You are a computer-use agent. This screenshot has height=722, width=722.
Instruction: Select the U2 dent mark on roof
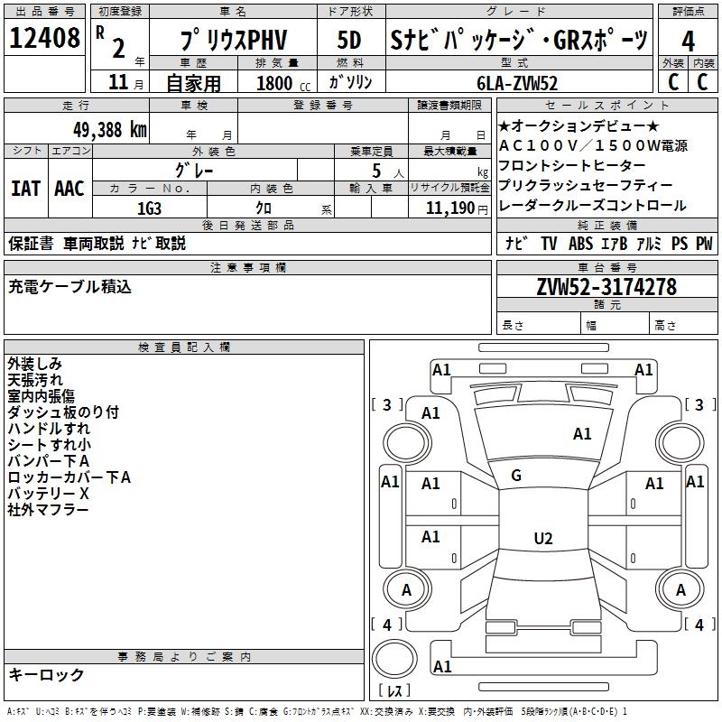(x=542, y=539)
